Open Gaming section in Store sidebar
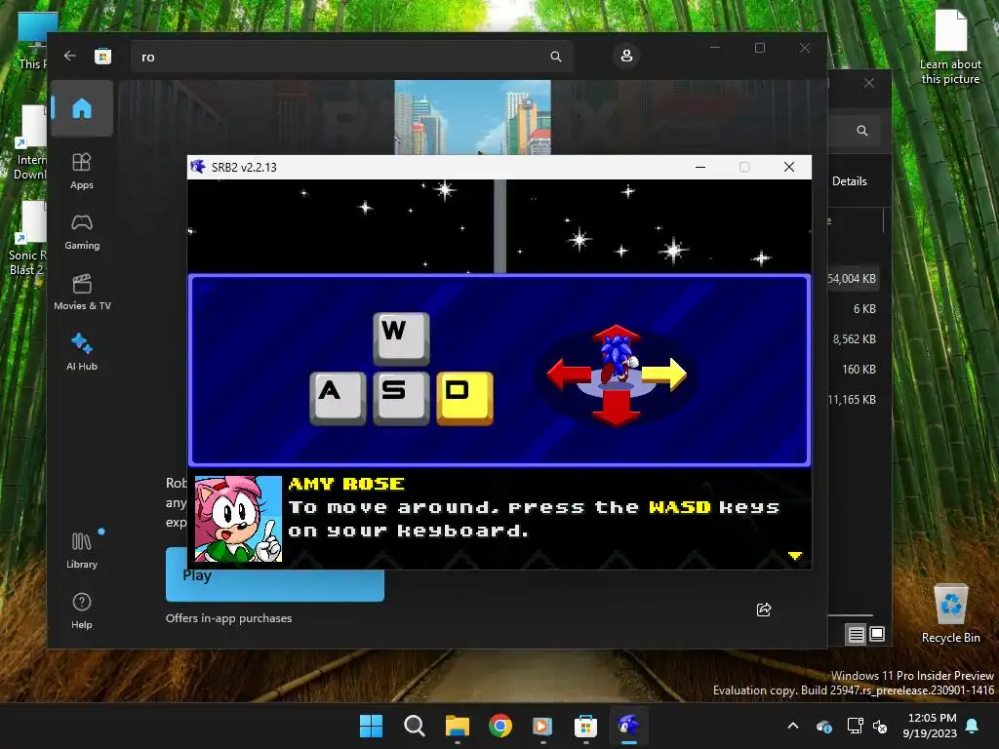 tap(82, 231)
